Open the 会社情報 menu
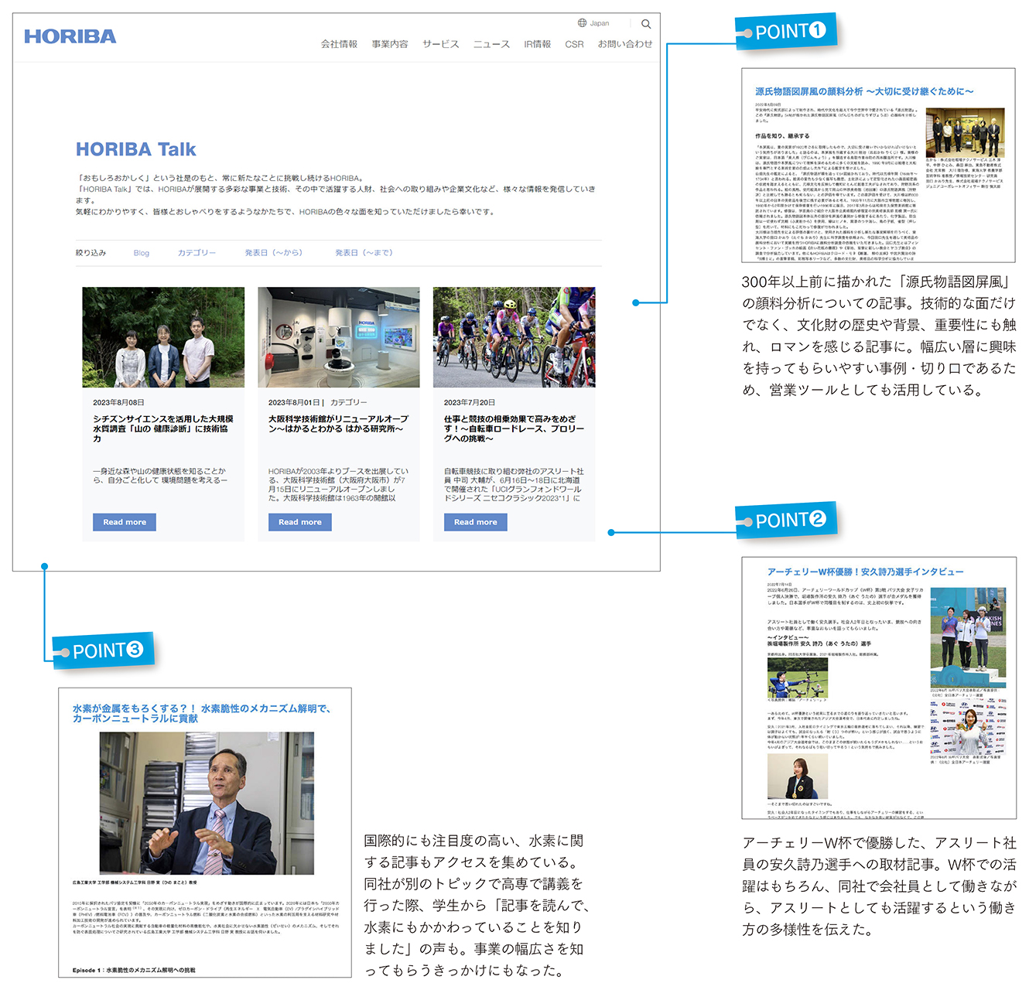 tap(339, 44)
